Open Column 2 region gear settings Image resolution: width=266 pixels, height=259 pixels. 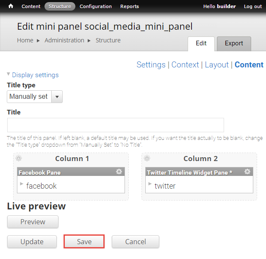[147, 158]
